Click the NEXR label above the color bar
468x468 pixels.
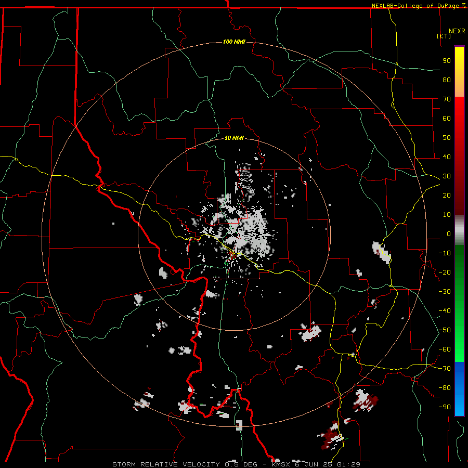[457, 31]
